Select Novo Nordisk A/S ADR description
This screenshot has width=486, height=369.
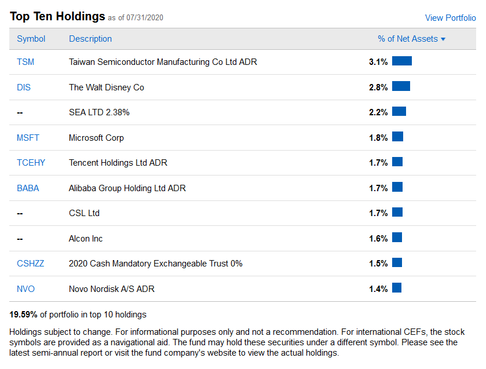pos(112,289)
